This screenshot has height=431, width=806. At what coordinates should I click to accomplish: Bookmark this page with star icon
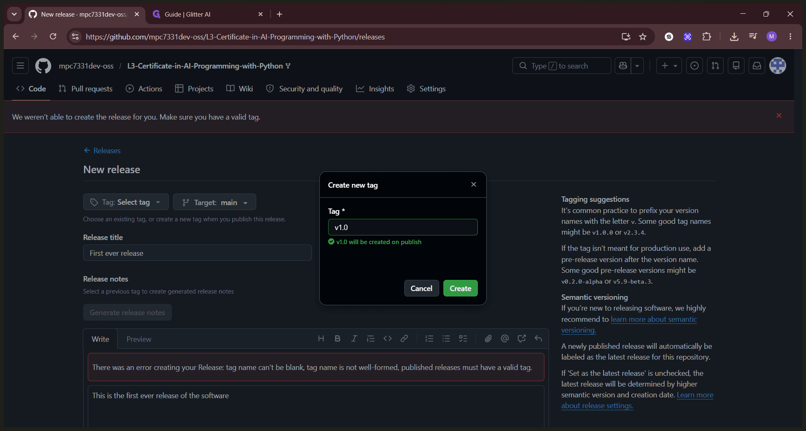[643, 37]
